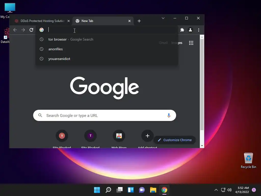Open taskbar Search magnifier
Image resolution: width=261 pixels, height=196 pixels.
[x=108, y=190]
